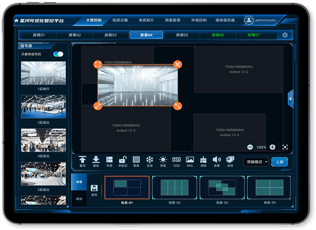Open the 预编模式 mode dropdown
316x230 pixels.
(x=256, y=162)
